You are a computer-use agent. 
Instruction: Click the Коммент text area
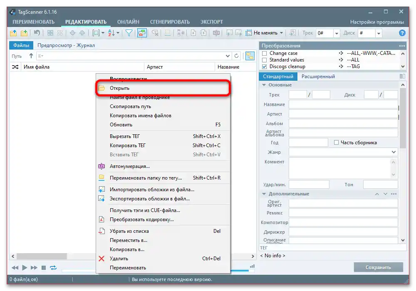(343, 168)
